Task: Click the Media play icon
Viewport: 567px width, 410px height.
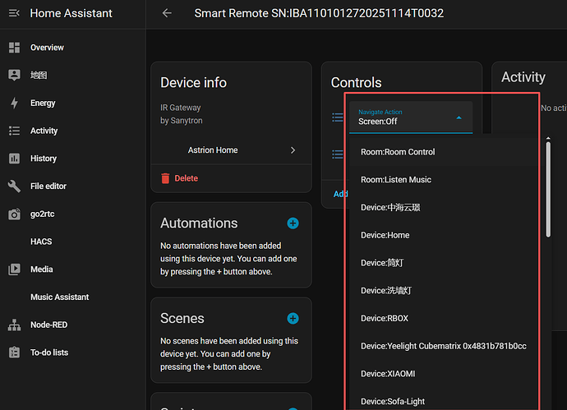Action: (x=15, y=269)
